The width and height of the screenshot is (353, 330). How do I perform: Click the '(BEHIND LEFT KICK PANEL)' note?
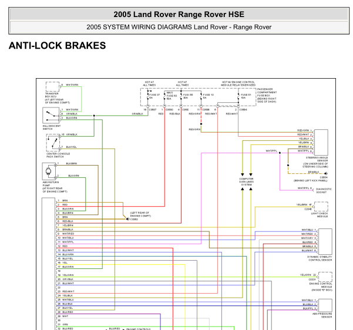point(311,180)
